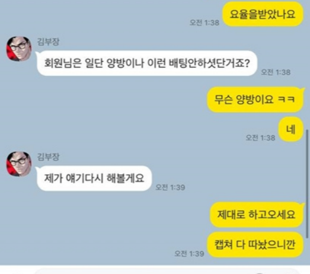Viewport: 310px width, 274px height.
Task: Click the short '네' reply bubble
Action: pos(291,129)
